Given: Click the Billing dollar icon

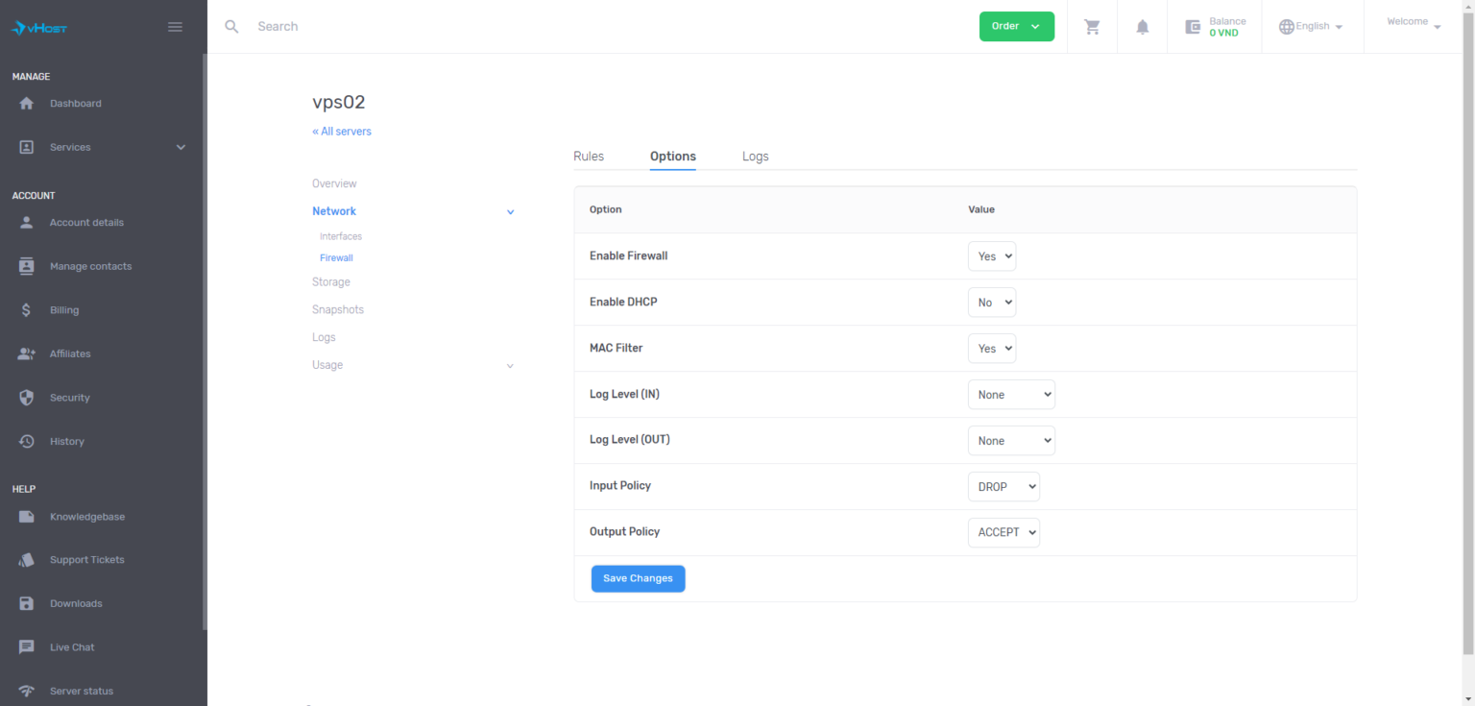Looking at the screenshot, I should coord(27,310).
